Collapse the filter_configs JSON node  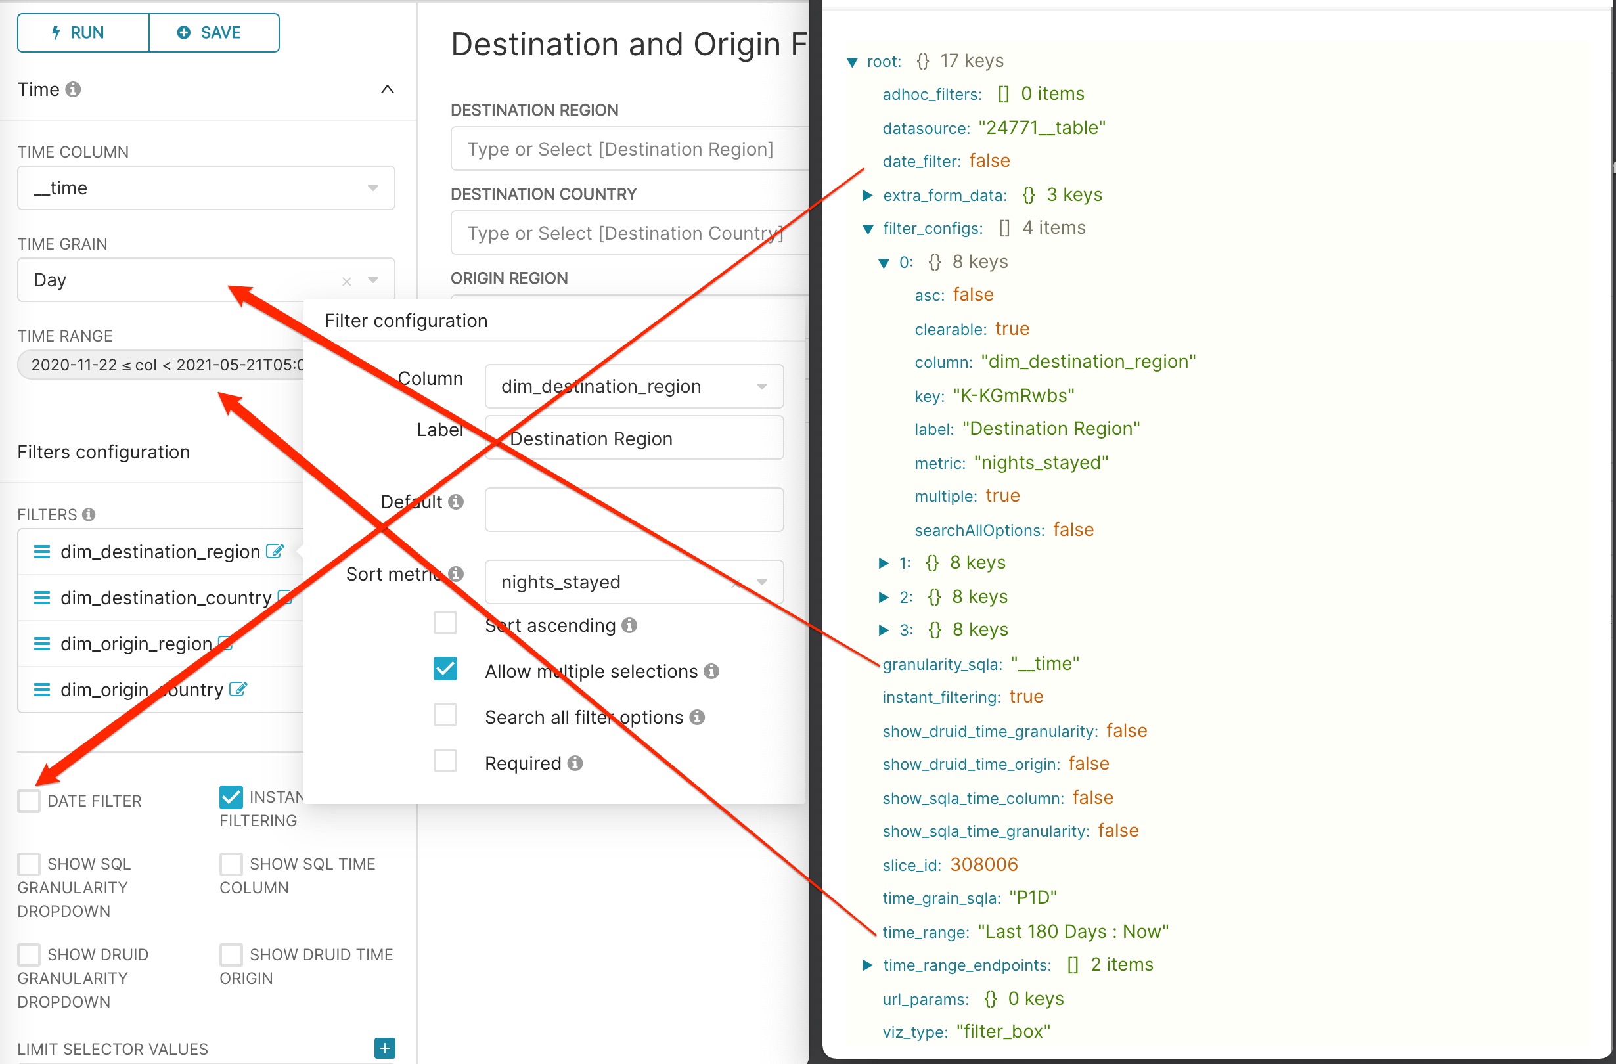pos(867,228)
